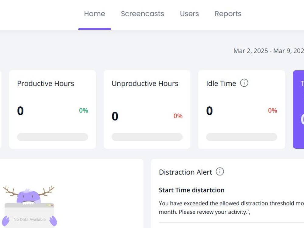Screen dimensions: 304x228
Task: Click the green 0% in Productive Hours
Action: [84, 110]
